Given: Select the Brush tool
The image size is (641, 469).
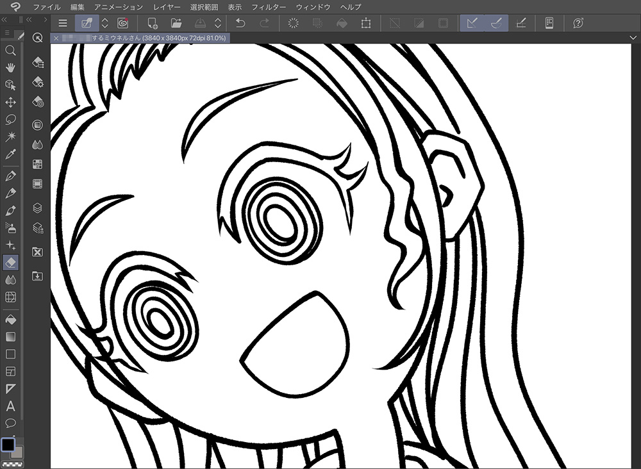Looking at the screenshot, I should point(11,210).
